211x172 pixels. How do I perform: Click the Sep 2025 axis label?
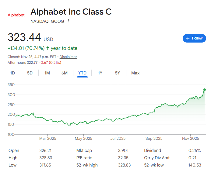click(x=154, y=139)
